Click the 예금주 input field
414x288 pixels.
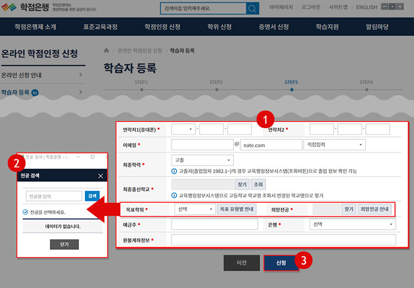pos(214,225)
